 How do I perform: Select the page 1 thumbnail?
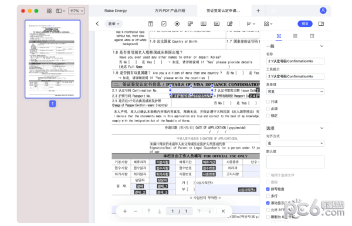click(53, 59)
